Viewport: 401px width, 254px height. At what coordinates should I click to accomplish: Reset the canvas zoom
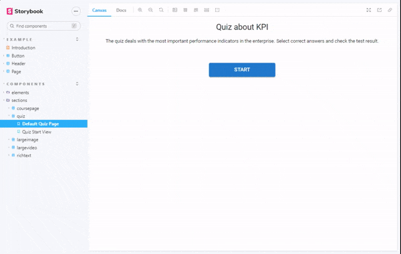161,10
